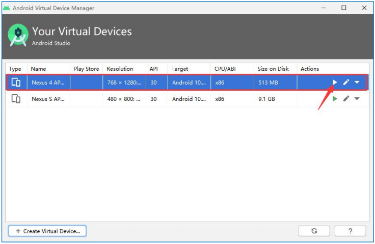Select the Nexus S AP... row name
The width and height of the screenshot is (375, 244).
48,99
